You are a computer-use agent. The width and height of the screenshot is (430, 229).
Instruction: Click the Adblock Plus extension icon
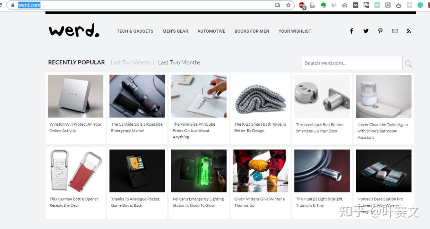pos(302,5)
